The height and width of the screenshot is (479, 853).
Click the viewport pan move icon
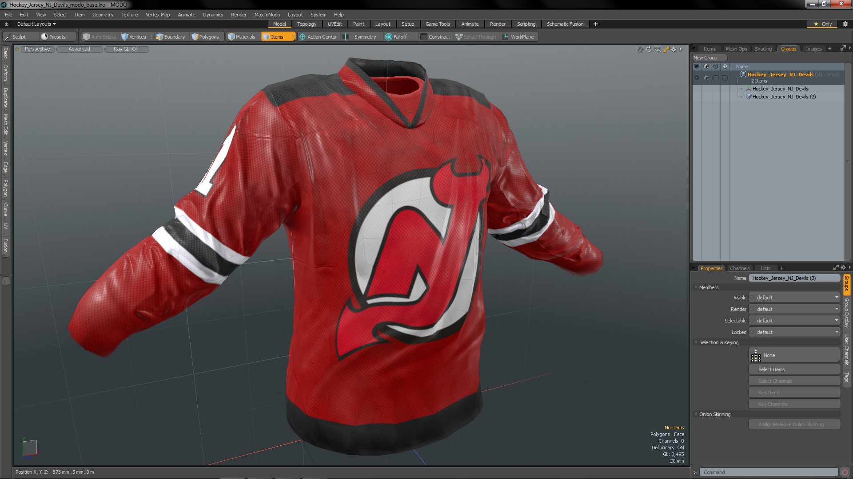(640, 49)
